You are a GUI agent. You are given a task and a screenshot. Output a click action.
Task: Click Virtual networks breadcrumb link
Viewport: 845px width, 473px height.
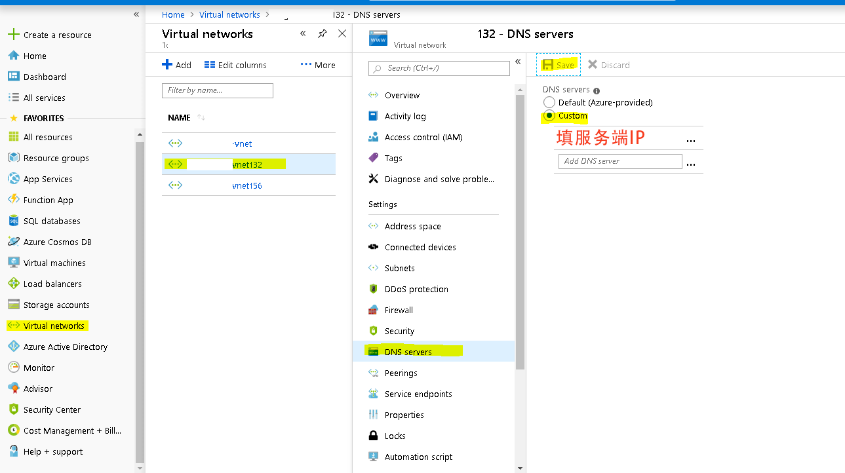tap(229, 14)
